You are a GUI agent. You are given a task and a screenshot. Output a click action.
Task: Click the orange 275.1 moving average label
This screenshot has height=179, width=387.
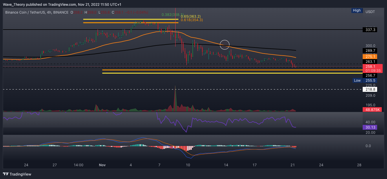370,57
